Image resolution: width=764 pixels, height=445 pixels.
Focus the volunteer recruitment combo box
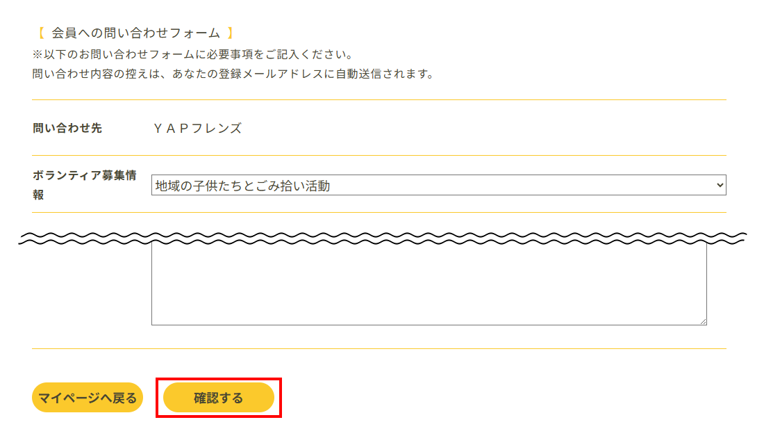tap(438, 184)
